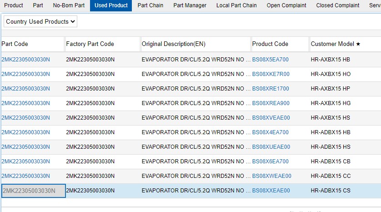Sort by Part Code column header
Image resolution: width=381 pixels, height=212 pixels.
point(15,44)
